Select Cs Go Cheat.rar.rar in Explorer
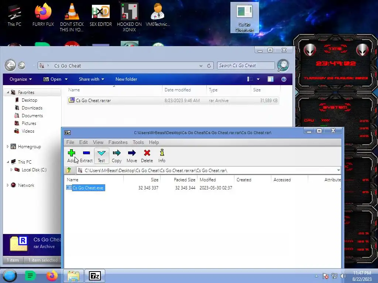This screenshot has width=378, height=283. [173, 100]
